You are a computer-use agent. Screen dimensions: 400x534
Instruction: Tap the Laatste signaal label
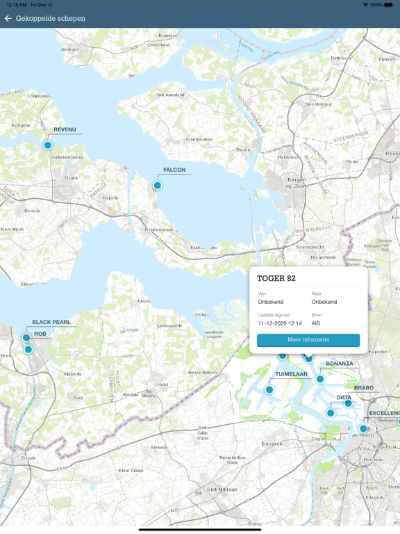[274, 315]
